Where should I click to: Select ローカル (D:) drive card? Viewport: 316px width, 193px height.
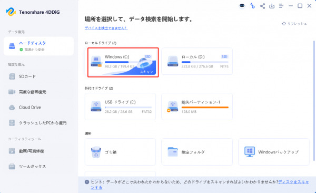coord(197,61)
